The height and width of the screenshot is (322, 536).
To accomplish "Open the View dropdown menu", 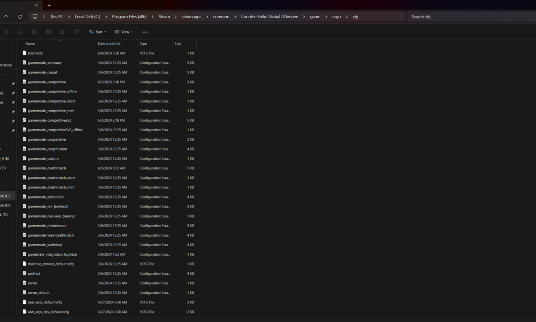I will [123, 32].
